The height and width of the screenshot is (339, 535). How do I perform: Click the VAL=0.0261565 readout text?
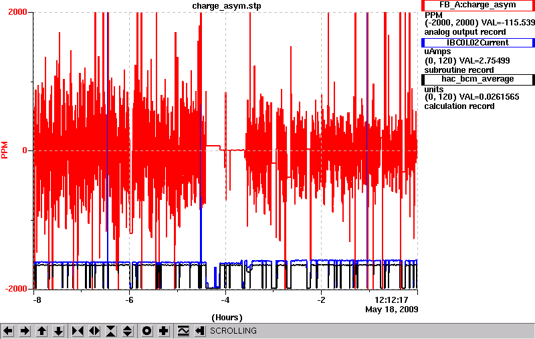click(490, 97)
